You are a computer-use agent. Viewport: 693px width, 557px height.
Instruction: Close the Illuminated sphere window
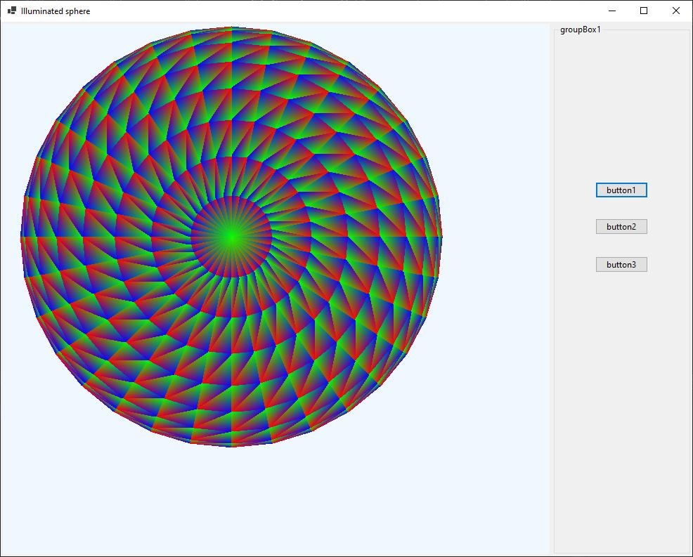(x=676, y=11)
